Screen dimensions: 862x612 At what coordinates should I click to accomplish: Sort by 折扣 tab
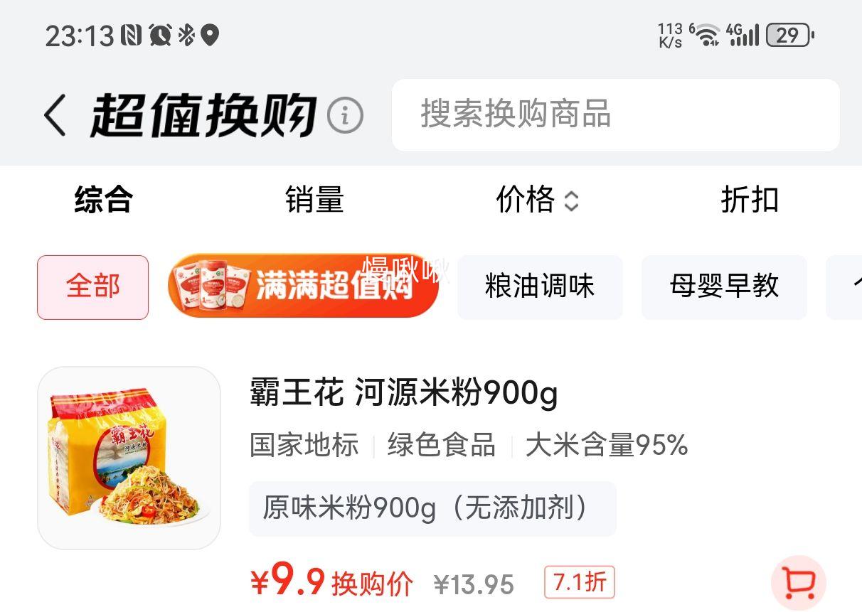750,200
